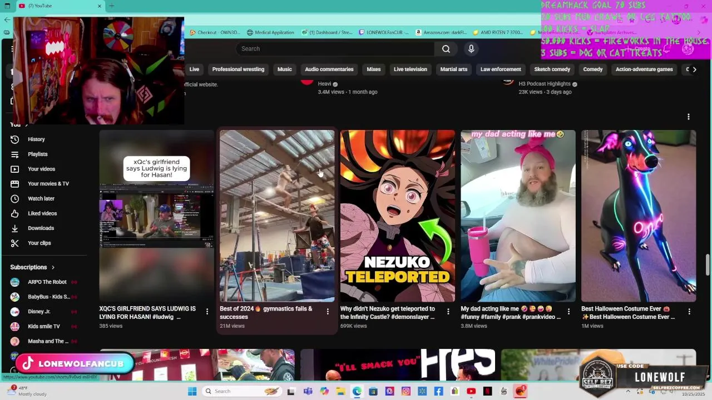Open the AMD RYZEN 7 3700 bookmark
This screenshot has width=712, height=400.
coord(498,32)
